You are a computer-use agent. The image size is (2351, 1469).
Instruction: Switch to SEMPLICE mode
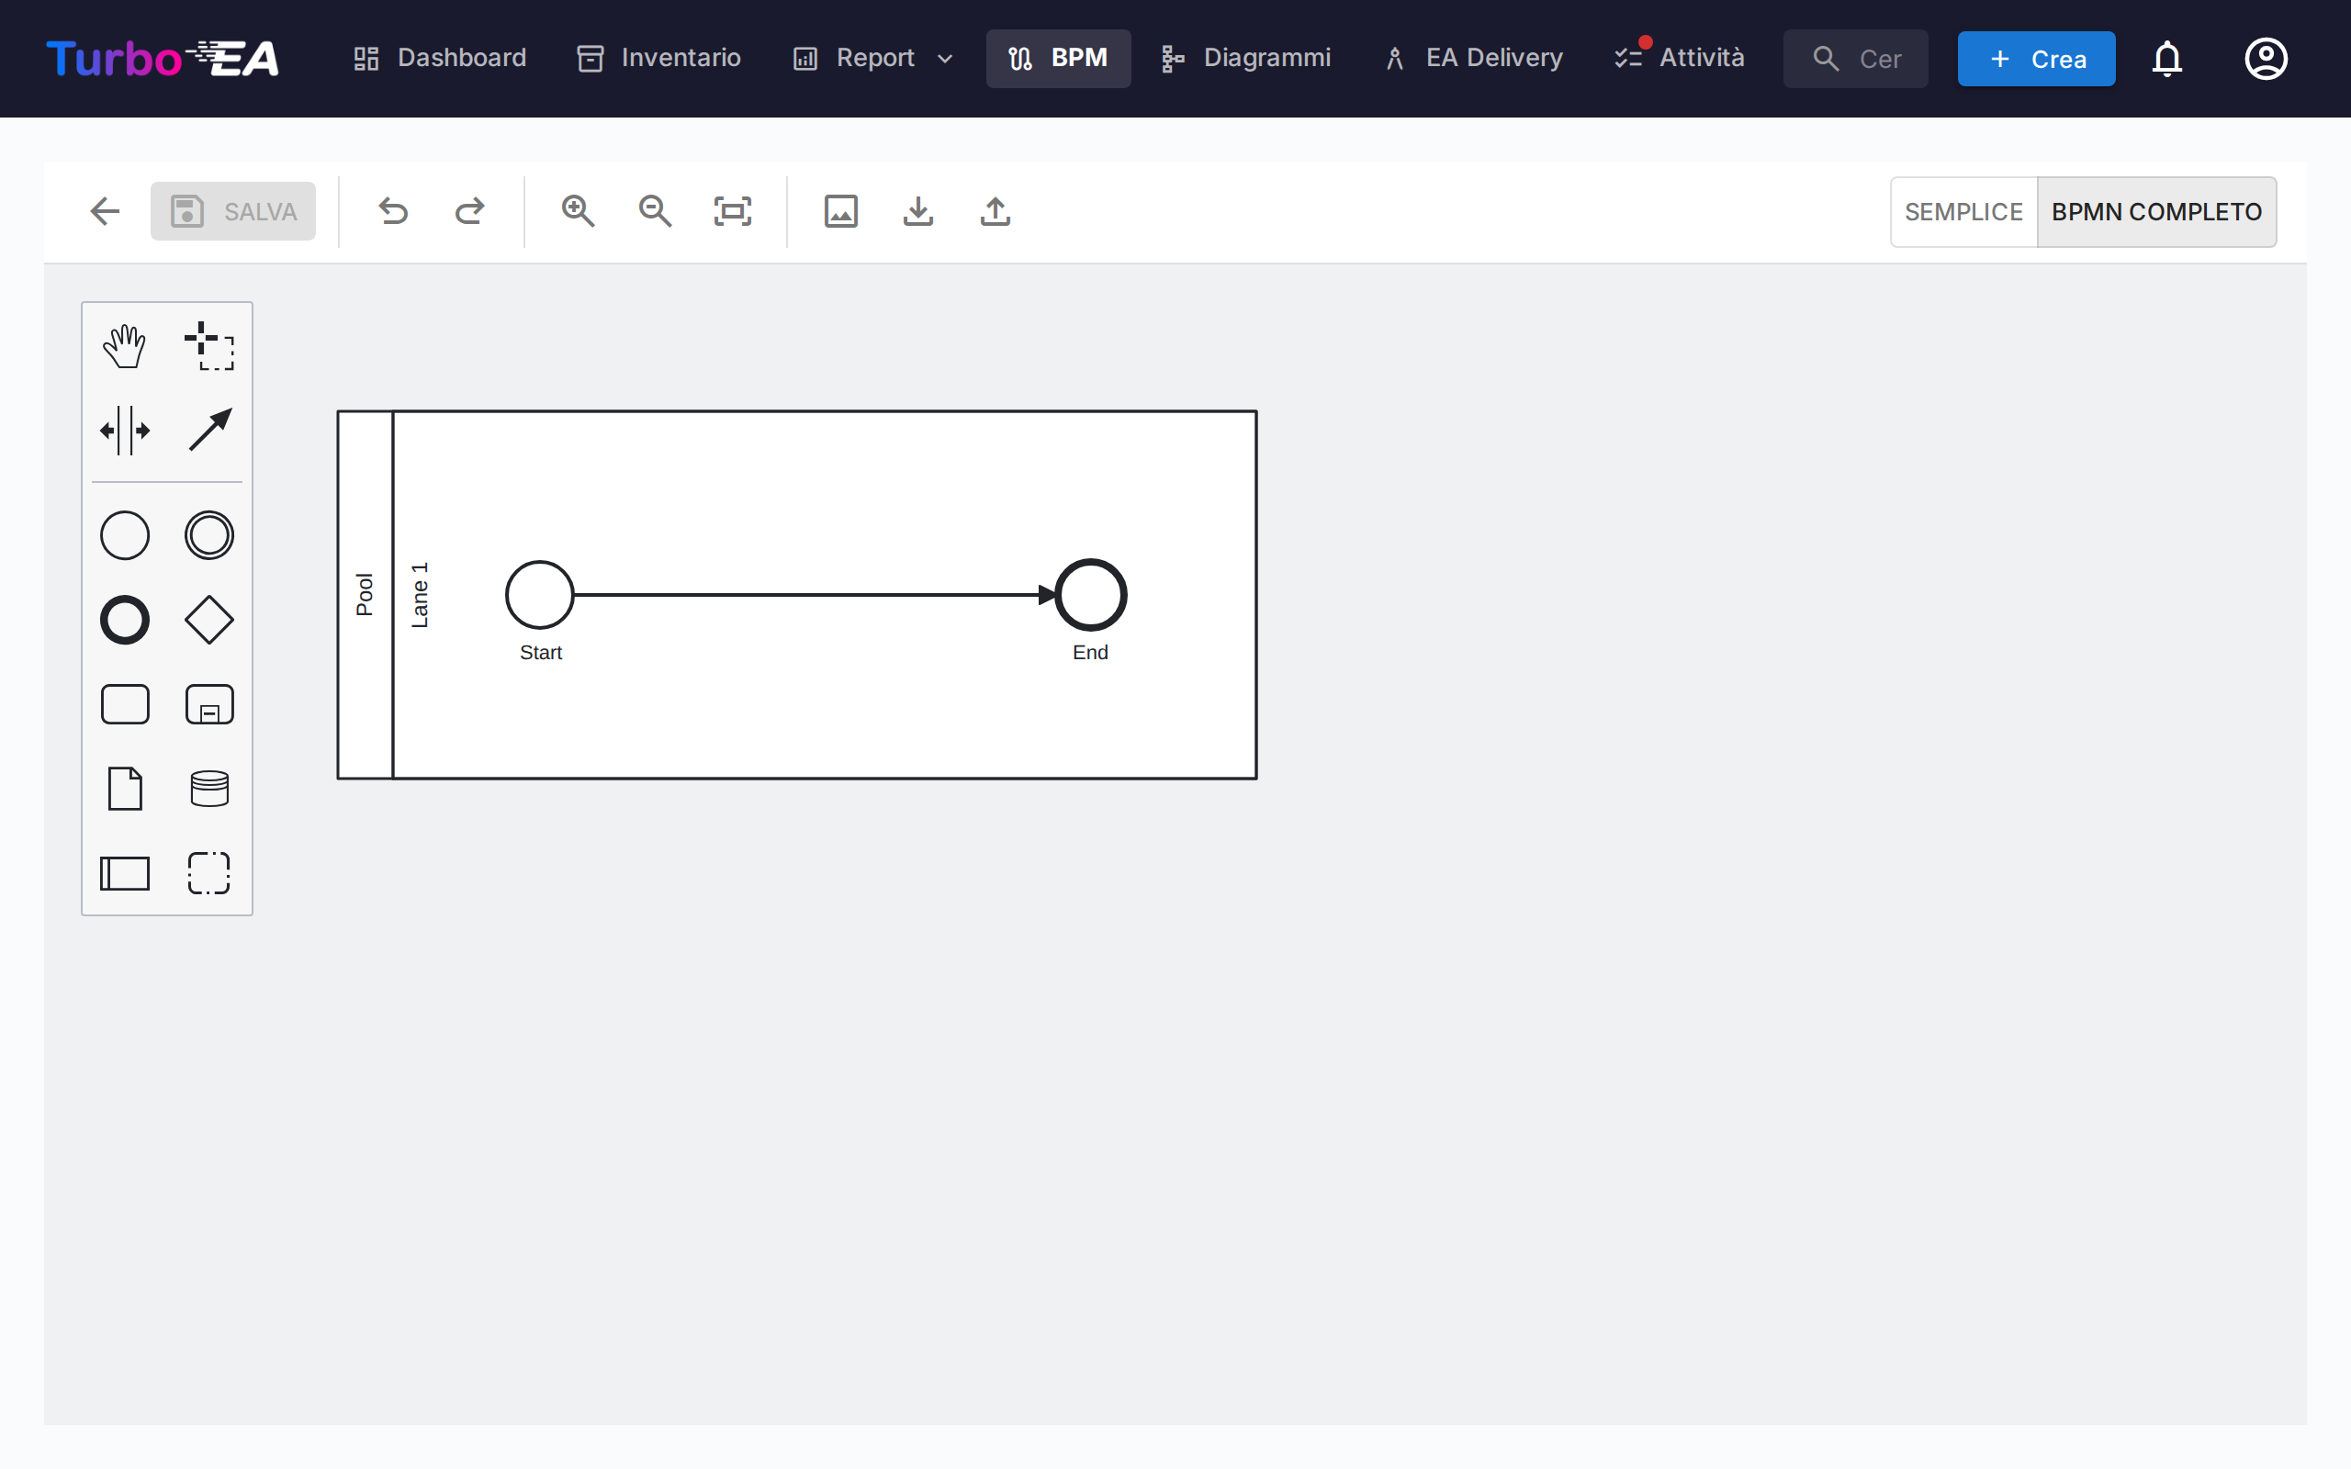click(x=1963, y=211)
